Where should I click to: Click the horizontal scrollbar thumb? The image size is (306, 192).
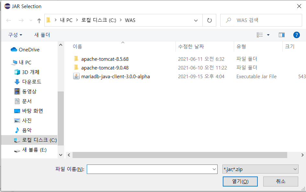click(180, 155)
